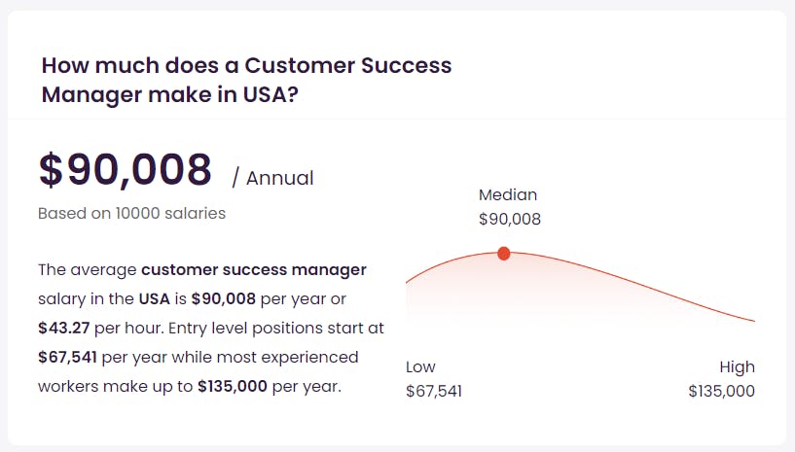Screen dimensions: 795x452
Task: Select the '/ Annual' period label
Action: click(x=272, y=178)
